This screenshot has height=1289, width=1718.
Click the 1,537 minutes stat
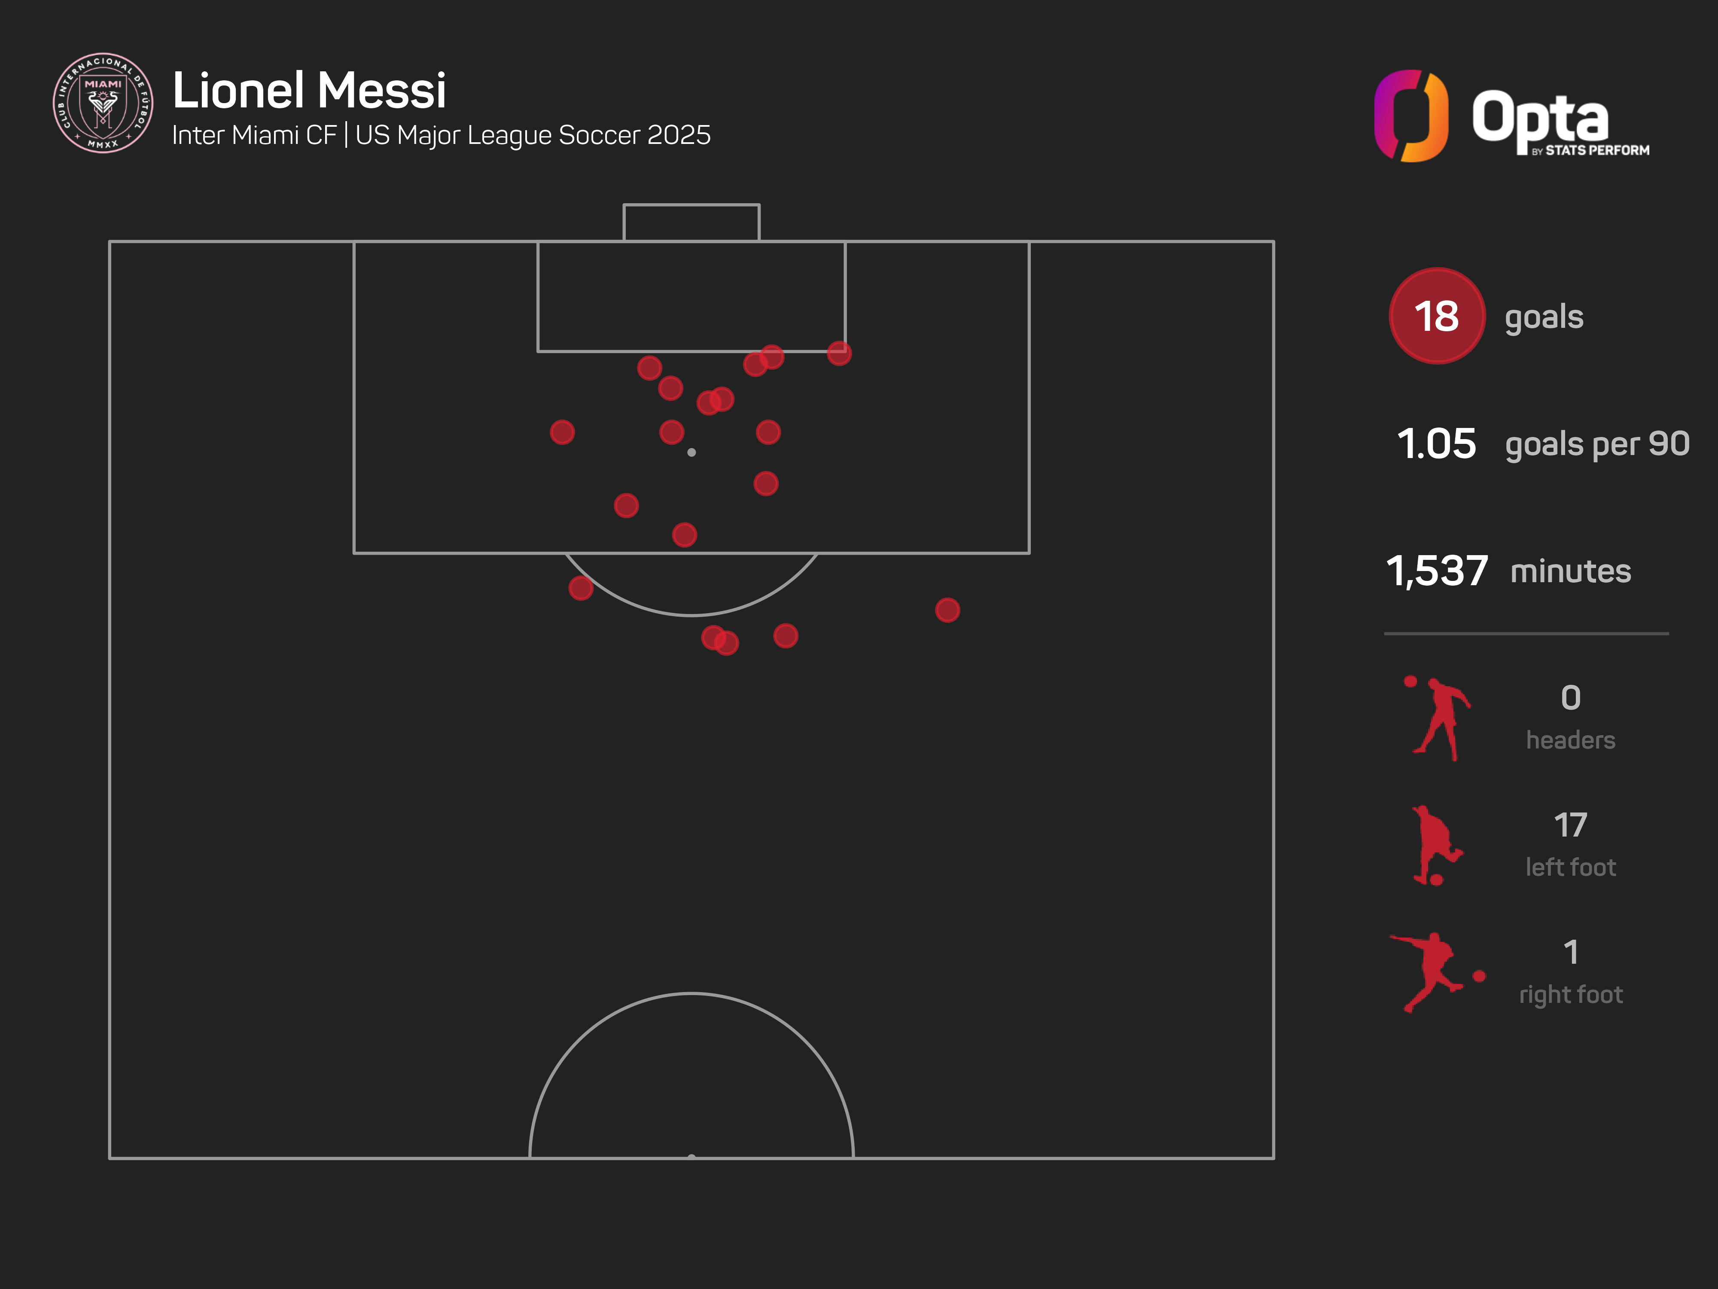(x=1436, y=571)
